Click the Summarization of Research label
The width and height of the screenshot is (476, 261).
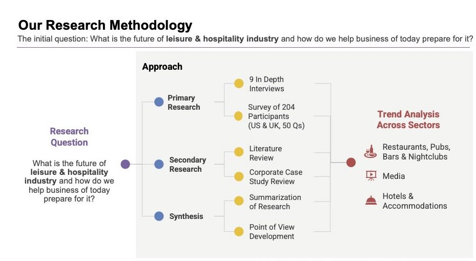(275, 202)
